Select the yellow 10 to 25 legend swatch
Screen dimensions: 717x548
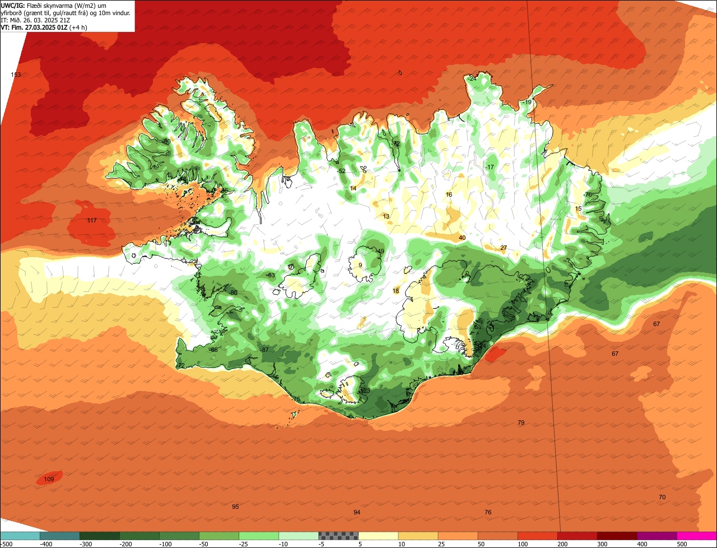pos(418,536)
